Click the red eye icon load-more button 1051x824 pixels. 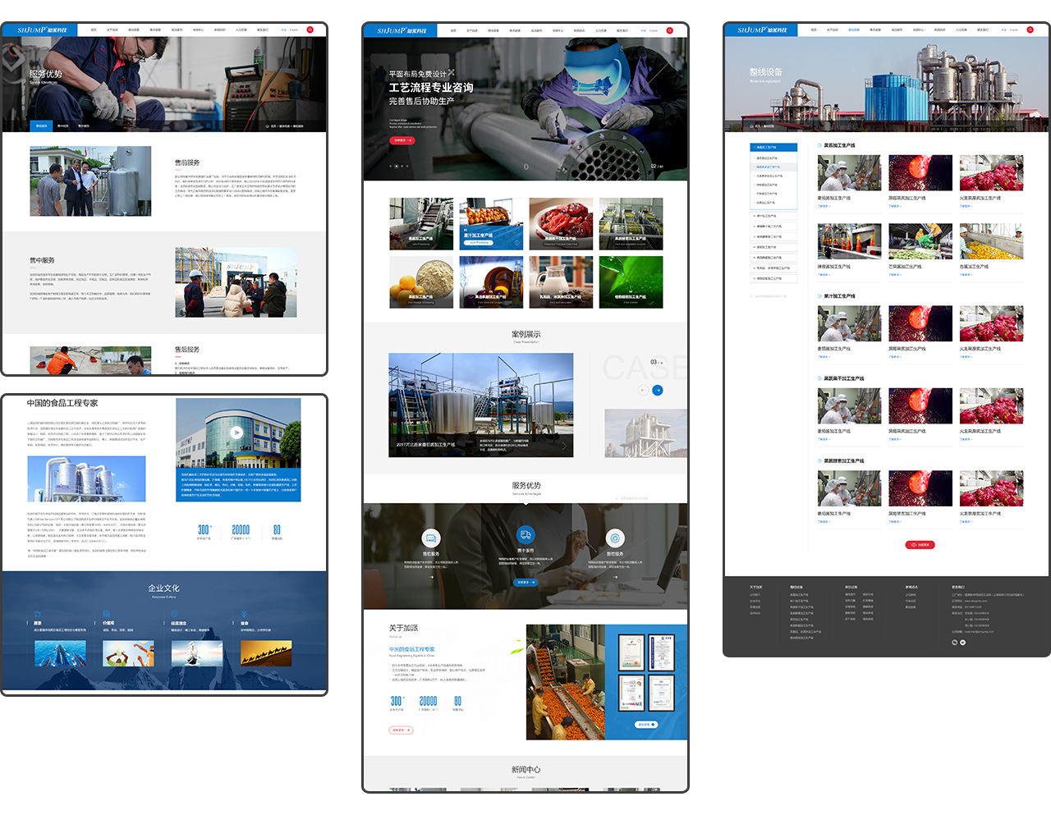coord(920,545)
